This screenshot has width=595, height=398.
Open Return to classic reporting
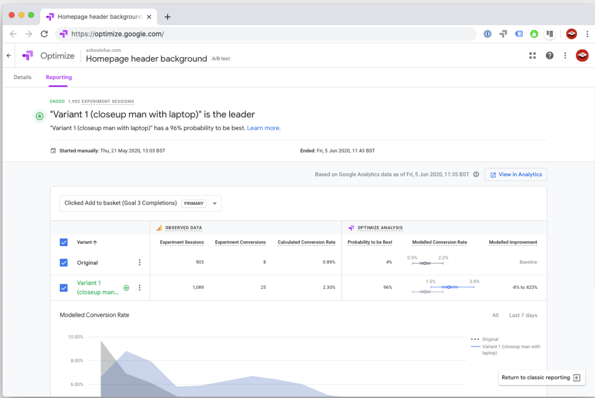point(541,378)
